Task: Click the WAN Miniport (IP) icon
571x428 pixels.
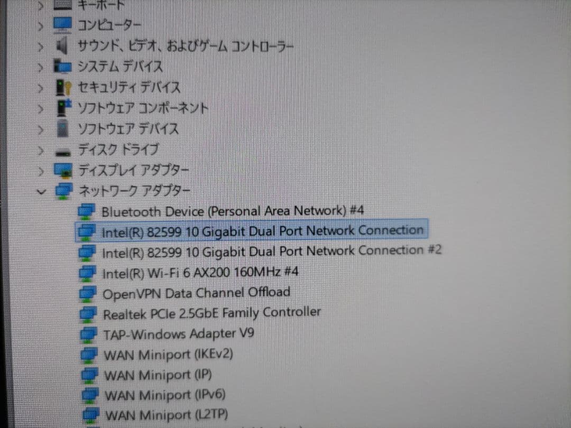Action: pyautogui.click(x=89, y=376)
